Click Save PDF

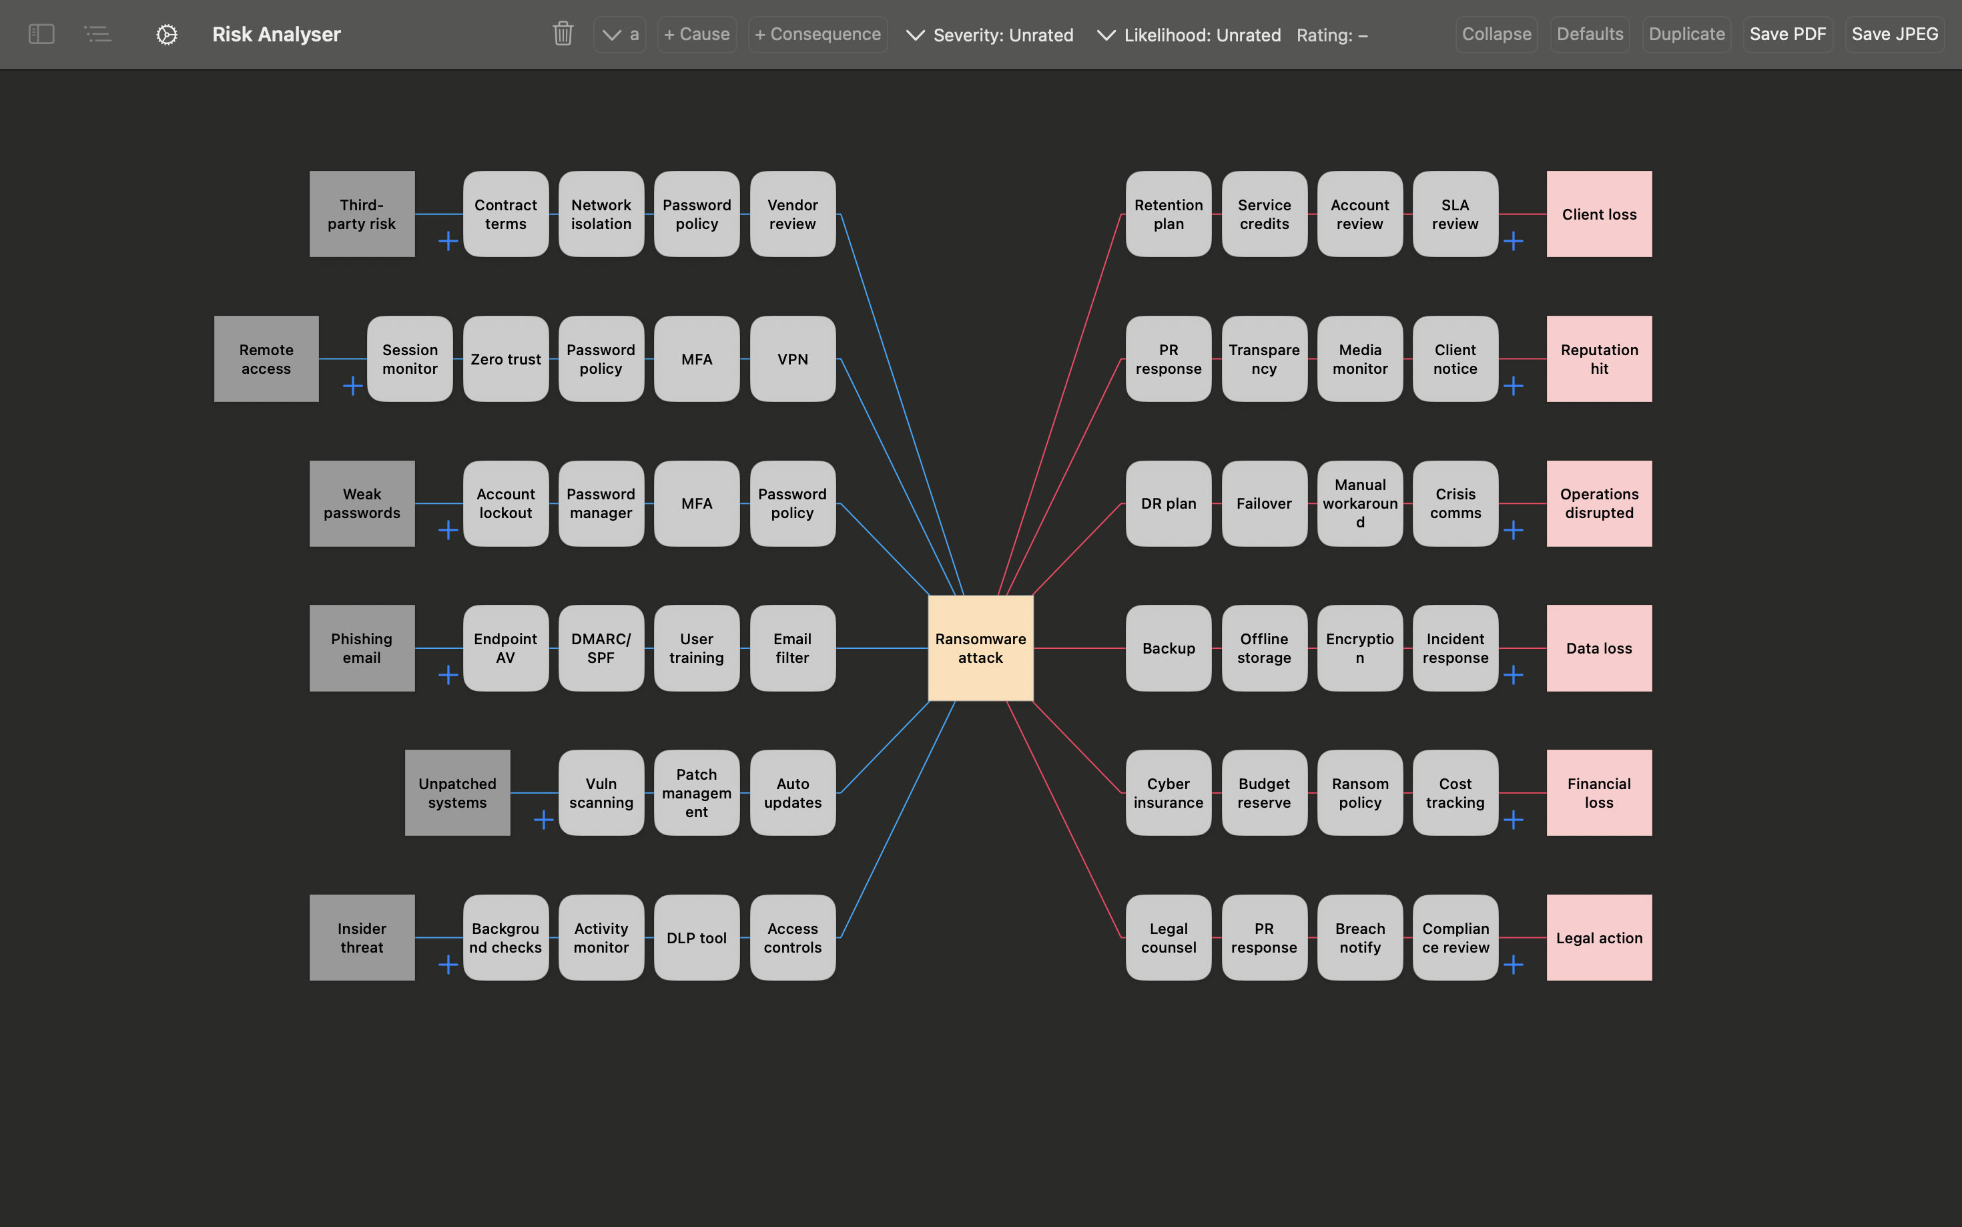(1788, 34)
